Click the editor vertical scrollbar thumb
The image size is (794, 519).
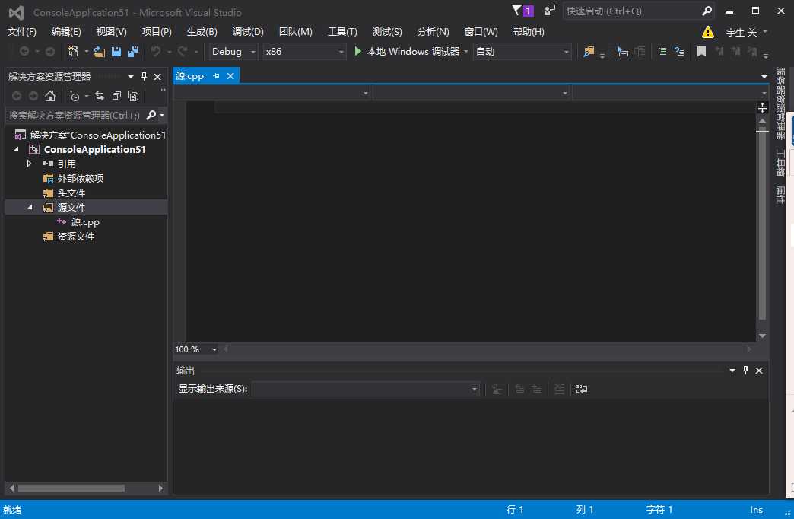point(762,225)
